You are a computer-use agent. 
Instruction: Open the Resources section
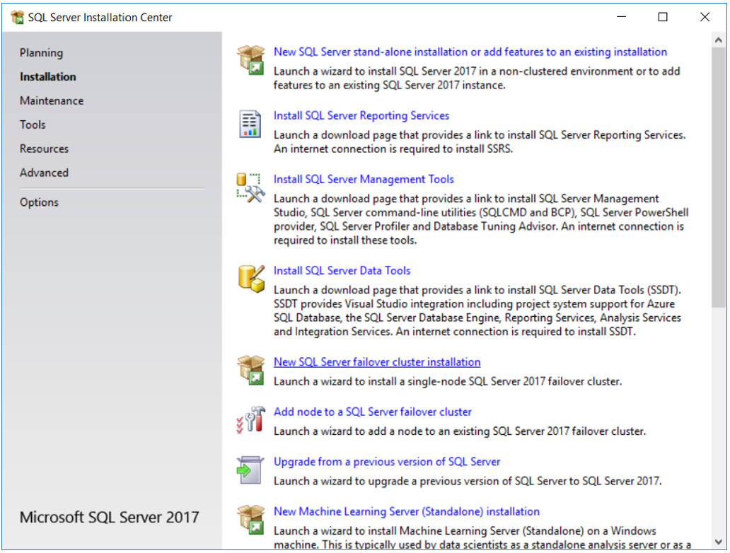[x=44, y=149]
